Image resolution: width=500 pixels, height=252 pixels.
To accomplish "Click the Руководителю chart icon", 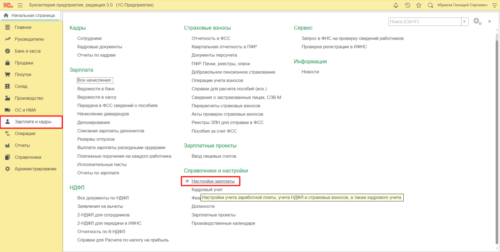I will pos(7,39).
